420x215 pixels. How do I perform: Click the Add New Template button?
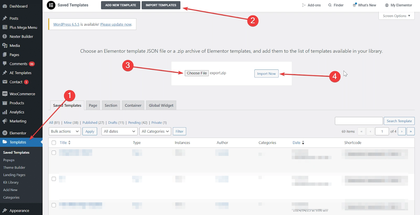tap(120, 5)
